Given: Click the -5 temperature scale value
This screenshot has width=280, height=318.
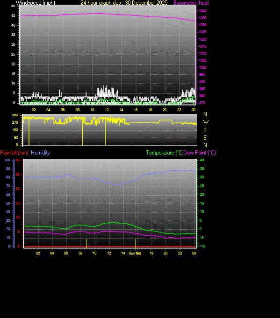Looking at the screenshot, I should [202, 238].
